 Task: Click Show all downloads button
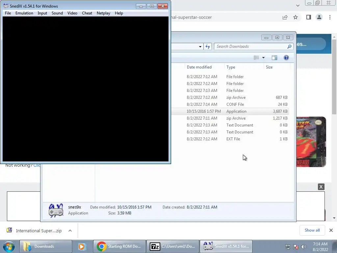pyautogui.click(x=312, y=230)
